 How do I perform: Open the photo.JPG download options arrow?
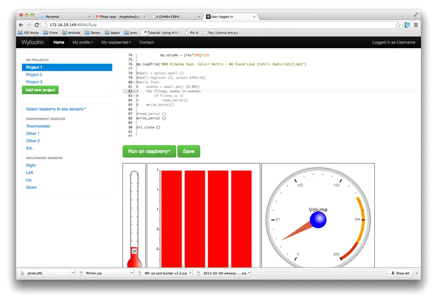[73, 274]
